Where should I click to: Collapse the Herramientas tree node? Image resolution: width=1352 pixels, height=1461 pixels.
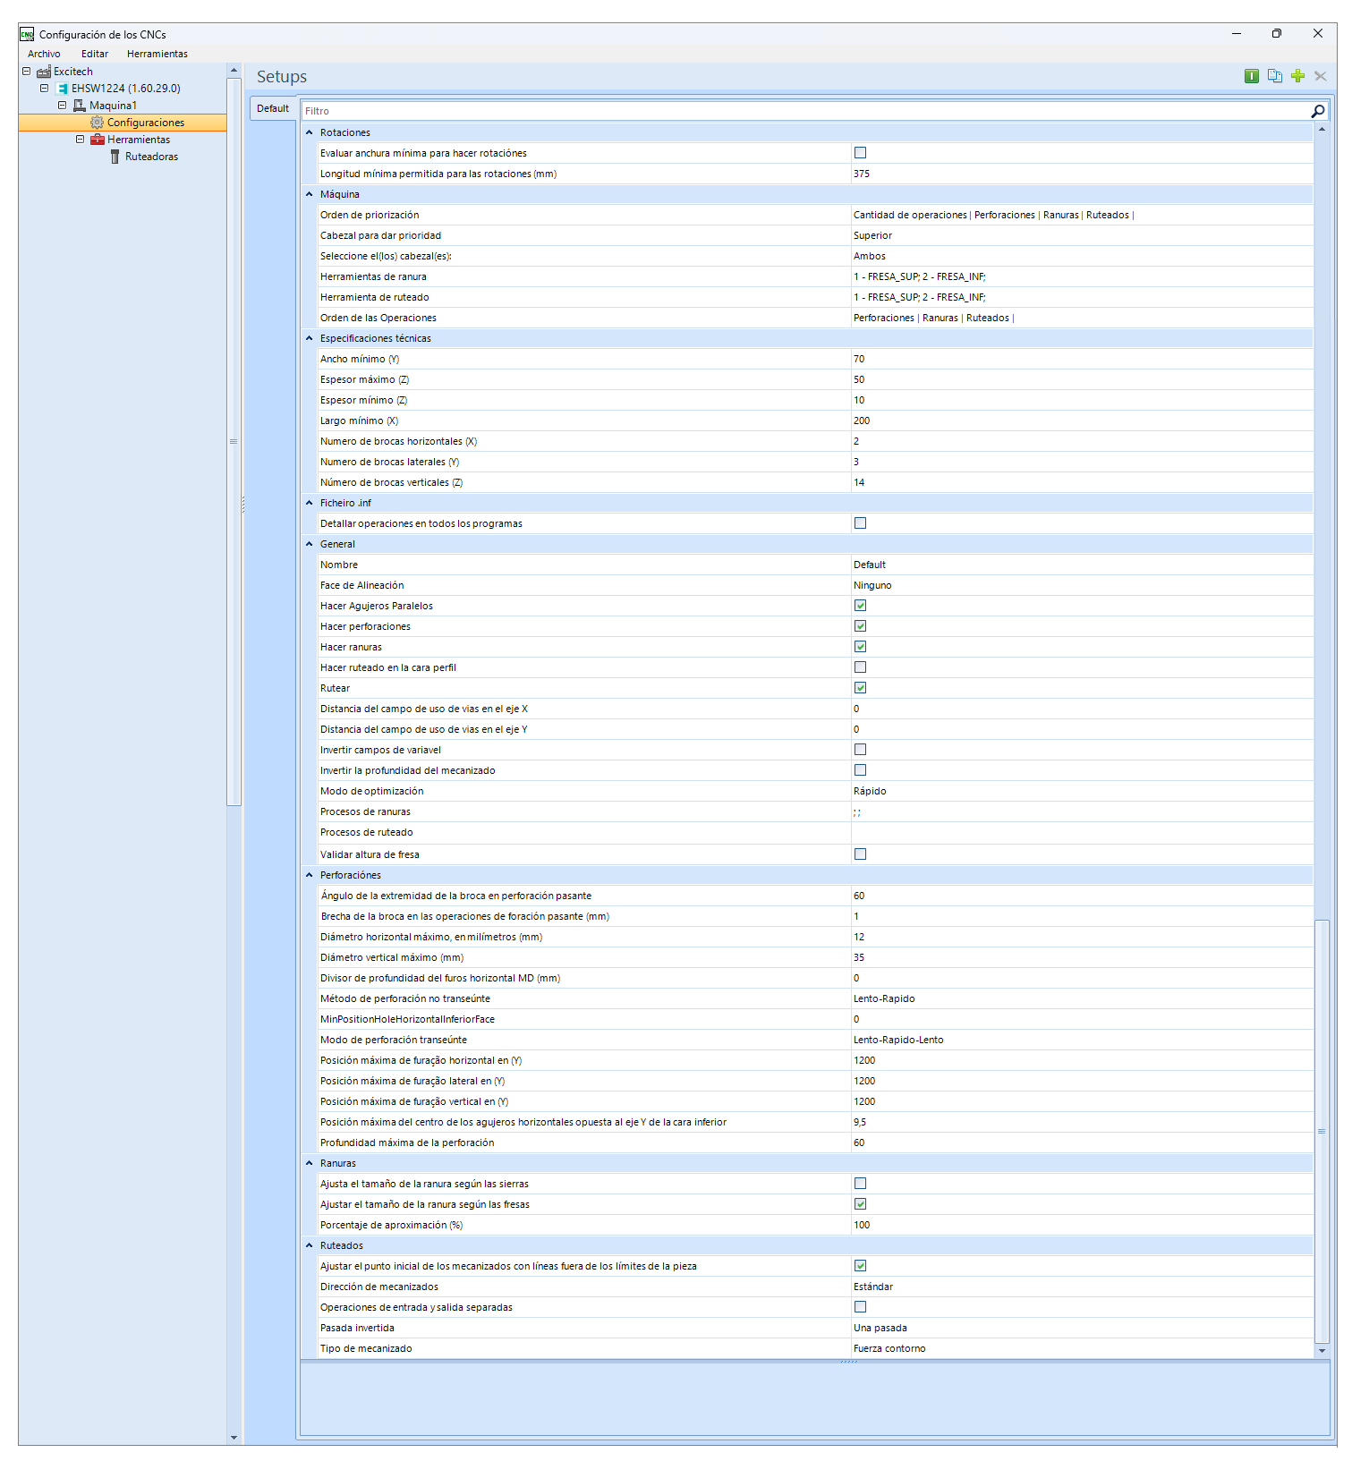coord(80,140)
